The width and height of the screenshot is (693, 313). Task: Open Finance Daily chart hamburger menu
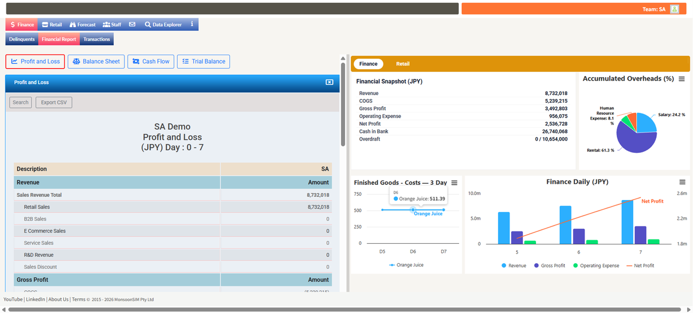(x=682, y=182)
